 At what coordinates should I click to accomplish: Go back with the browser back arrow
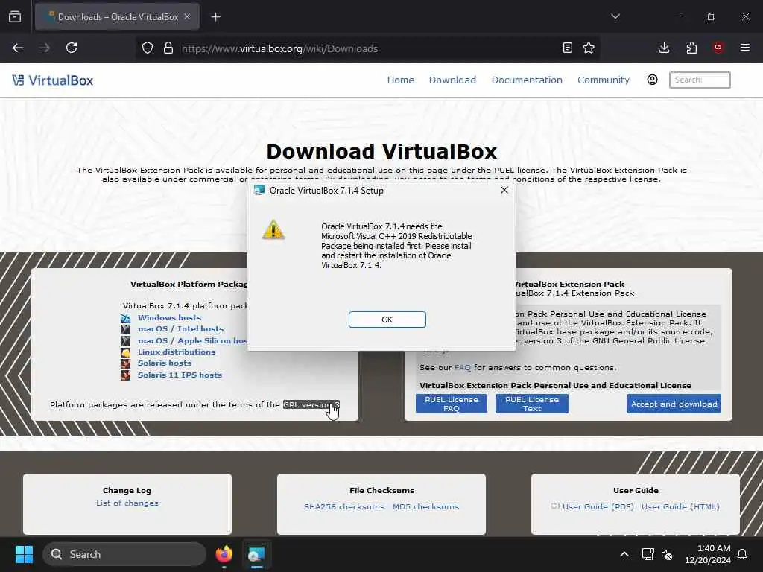coord(18,48)
